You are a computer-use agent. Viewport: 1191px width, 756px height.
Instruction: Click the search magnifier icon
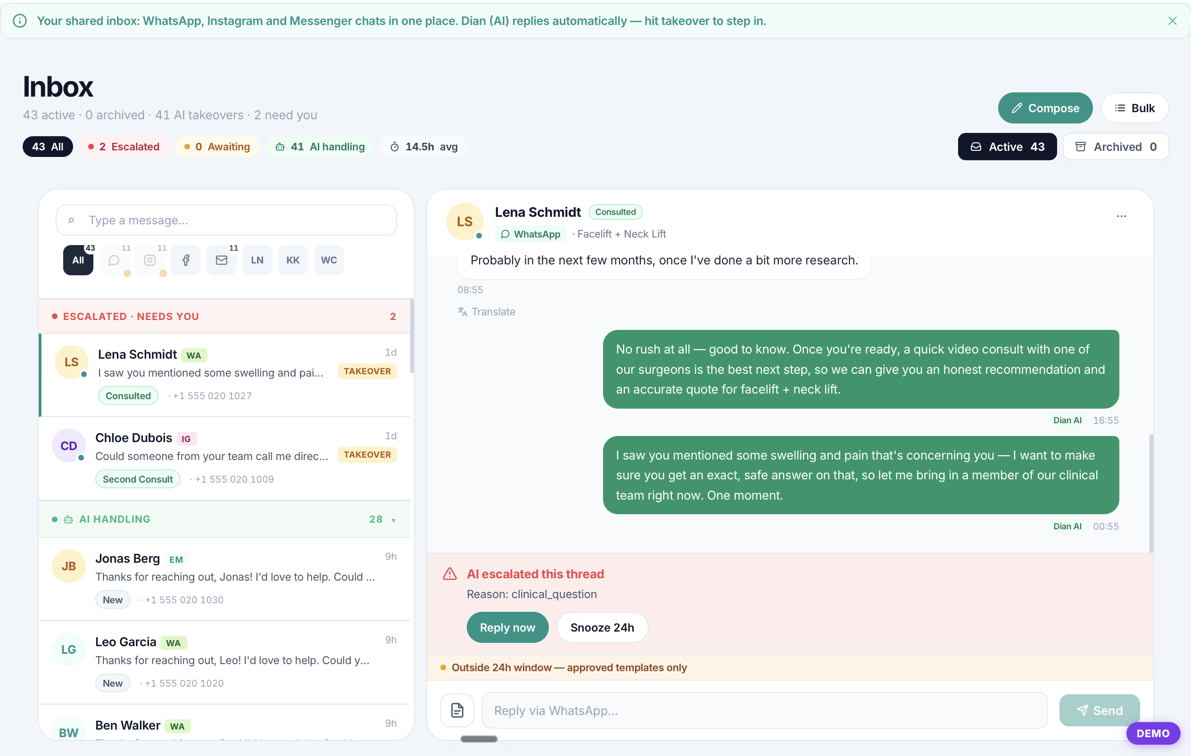(x=71, y=220)
